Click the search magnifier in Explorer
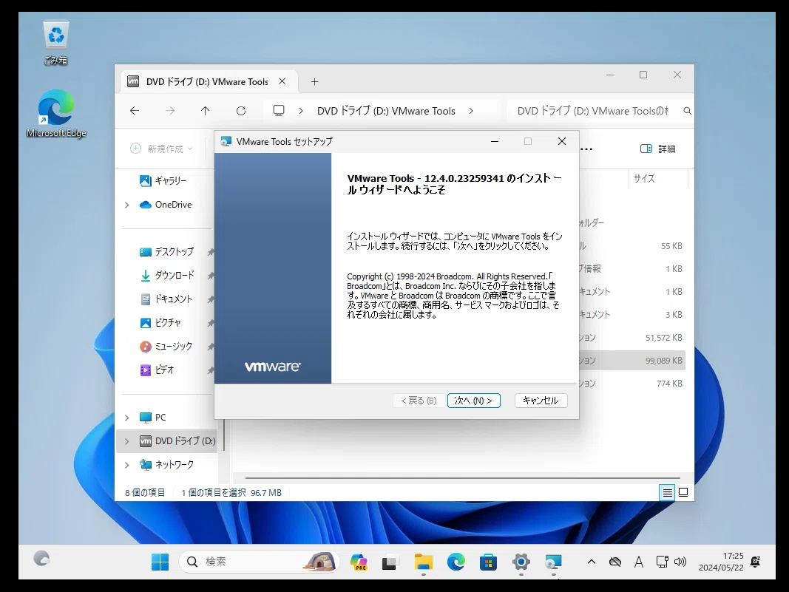789x592 pixels. [687, 111]
